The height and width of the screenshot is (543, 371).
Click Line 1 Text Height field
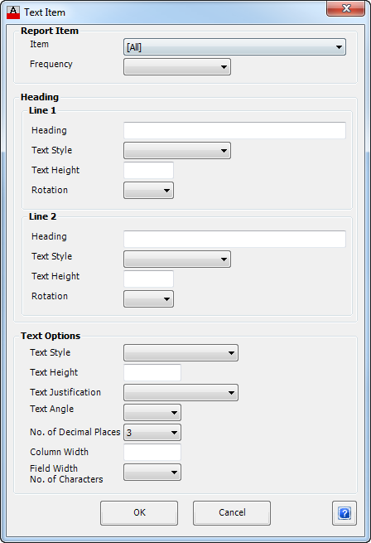click(148, 171)
